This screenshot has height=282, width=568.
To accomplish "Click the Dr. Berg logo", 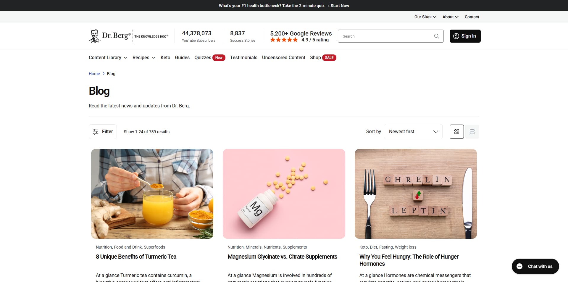I will click(x=129, y=36).
